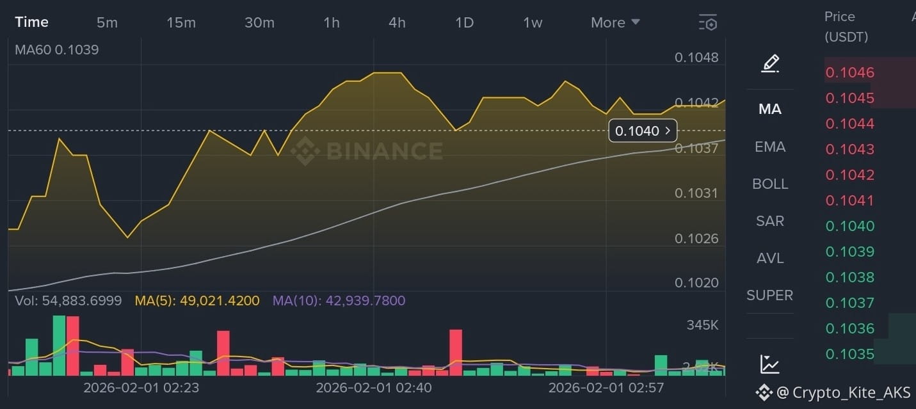The height and width of the screenshot is (409, 916).
Task: Click the tall red volume bar near 02:40
Action: click(456, 351)
